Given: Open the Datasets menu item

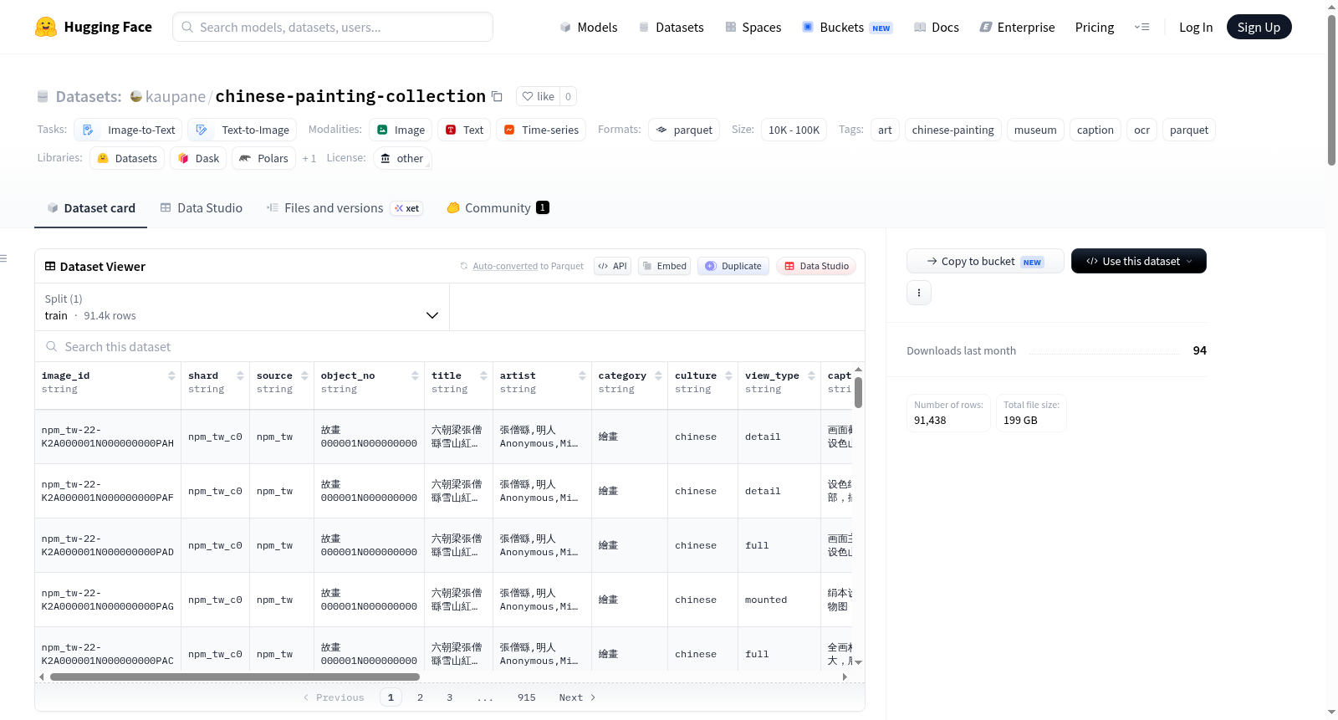Looking at the screenshot, I should [671, 27].
